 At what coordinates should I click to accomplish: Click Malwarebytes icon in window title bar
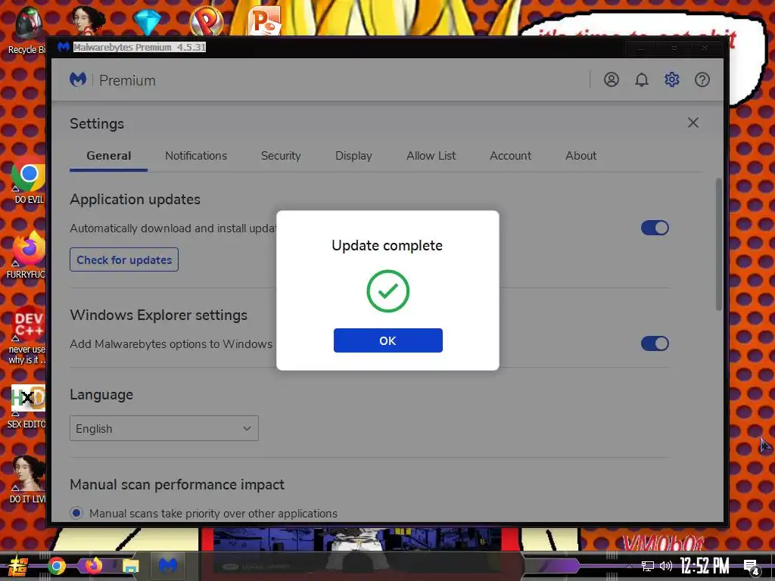tap(64, 48)
